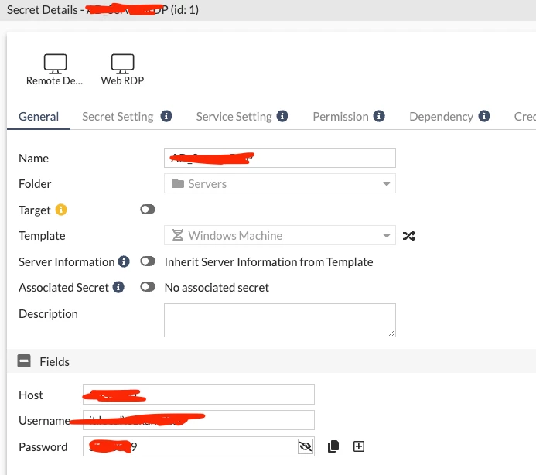This screenshot has height=475, width=536.
Task: Click the Server Information label
Action: tap(67, 262)
